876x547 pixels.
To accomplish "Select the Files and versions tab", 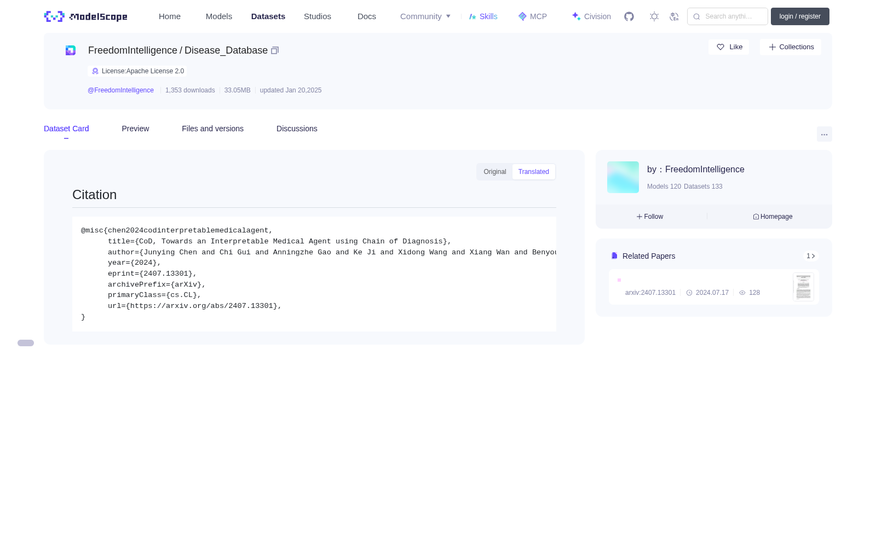I will click(x=212, y=129).
